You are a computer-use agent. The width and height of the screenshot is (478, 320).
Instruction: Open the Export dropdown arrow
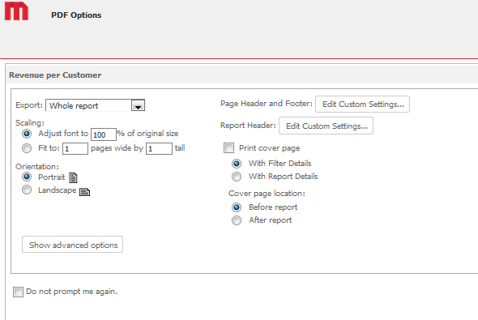point(138,106)
